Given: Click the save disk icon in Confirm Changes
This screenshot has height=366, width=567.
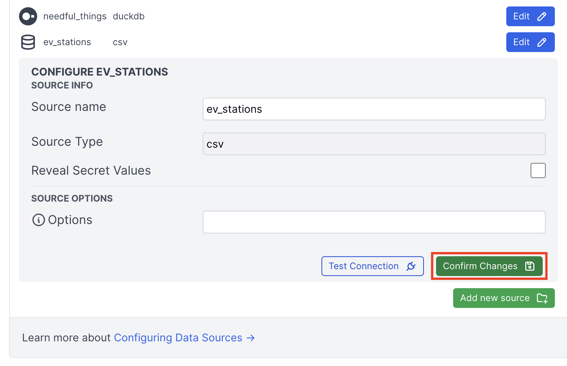Looking at the screenshot, I should tap(530, 266).
